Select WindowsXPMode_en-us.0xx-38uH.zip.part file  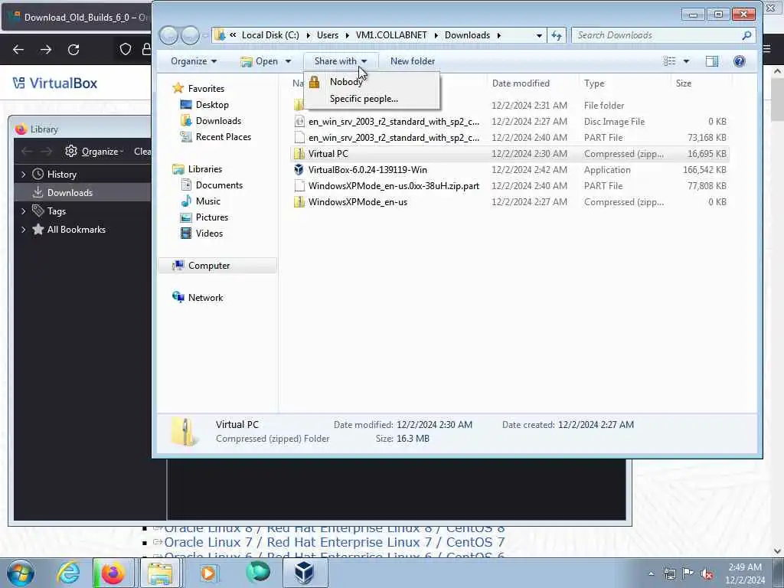pos(509,185)
